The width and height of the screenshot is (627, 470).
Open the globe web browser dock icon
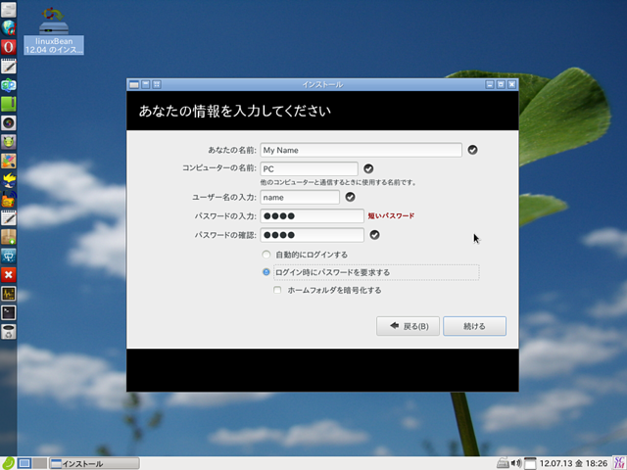[9, 28]
